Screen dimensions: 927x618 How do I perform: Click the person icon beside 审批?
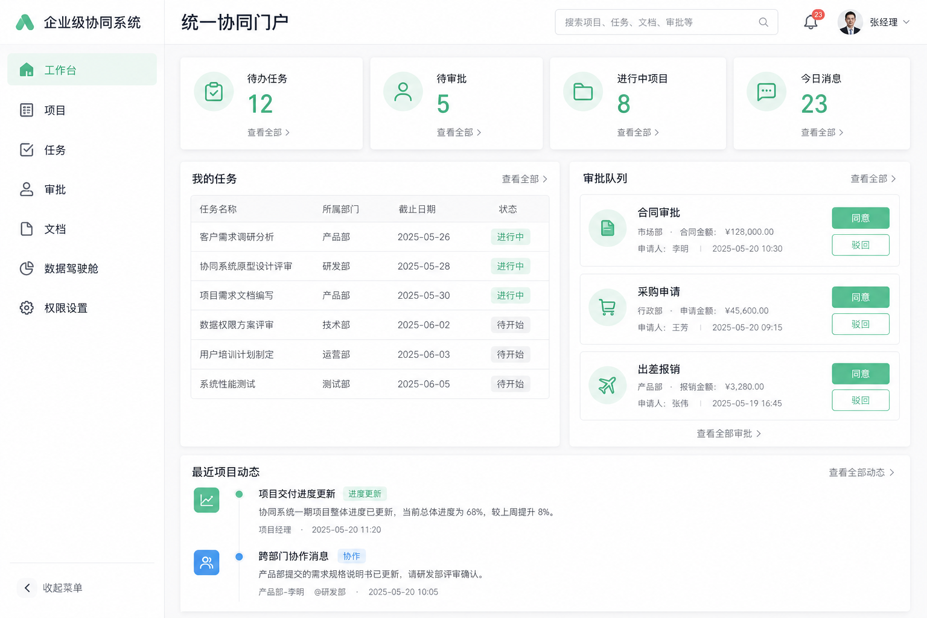27,190
